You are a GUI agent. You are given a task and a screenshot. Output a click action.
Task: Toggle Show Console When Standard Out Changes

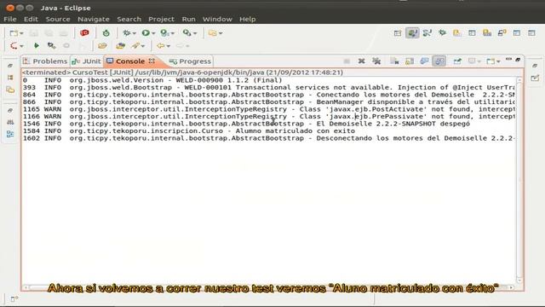click(424, 61)
